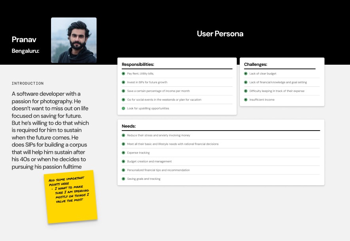Click the bullet next to Reduce their stress
The width and height of the screenshot is (350, 241).
[123, 135]
